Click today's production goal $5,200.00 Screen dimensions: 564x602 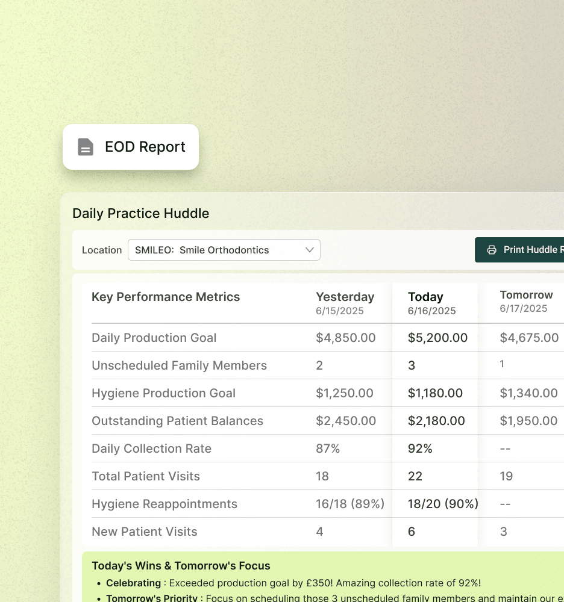[x=437, y=338]
